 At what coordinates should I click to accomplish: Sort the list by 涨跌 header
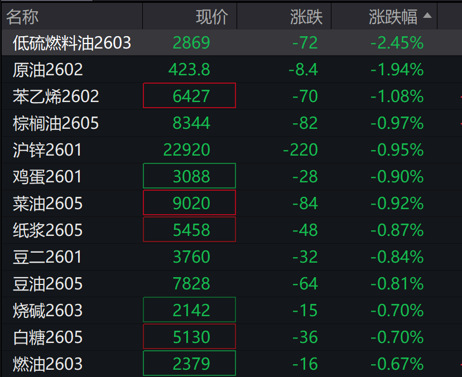tap(306, 17)
